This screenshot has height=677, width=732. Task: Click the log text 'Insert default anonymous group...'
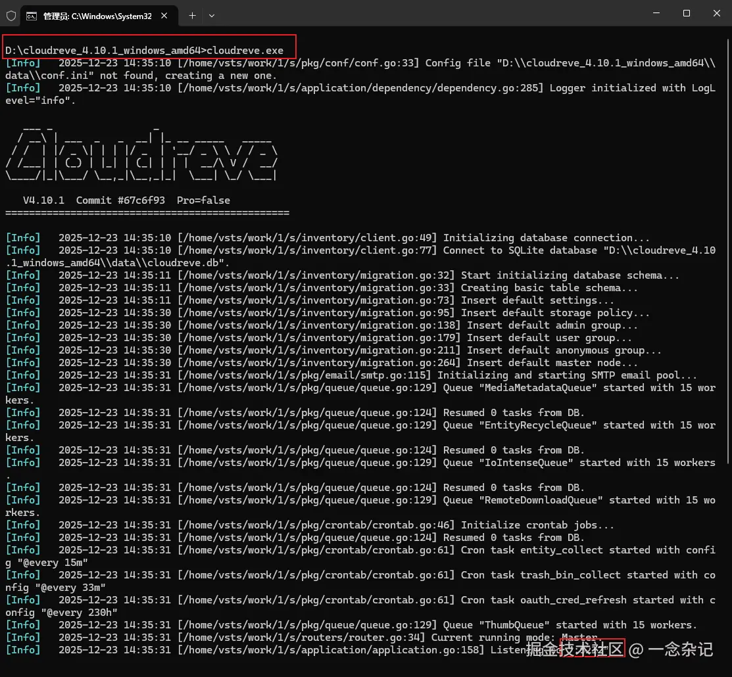[564, 350]
